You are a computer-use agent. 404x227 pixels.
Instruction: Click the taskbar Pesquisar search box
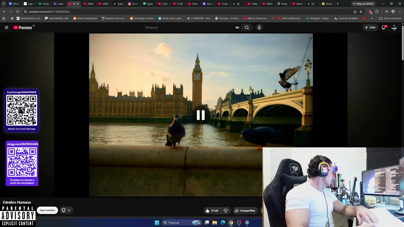click(x=182, y=223)
